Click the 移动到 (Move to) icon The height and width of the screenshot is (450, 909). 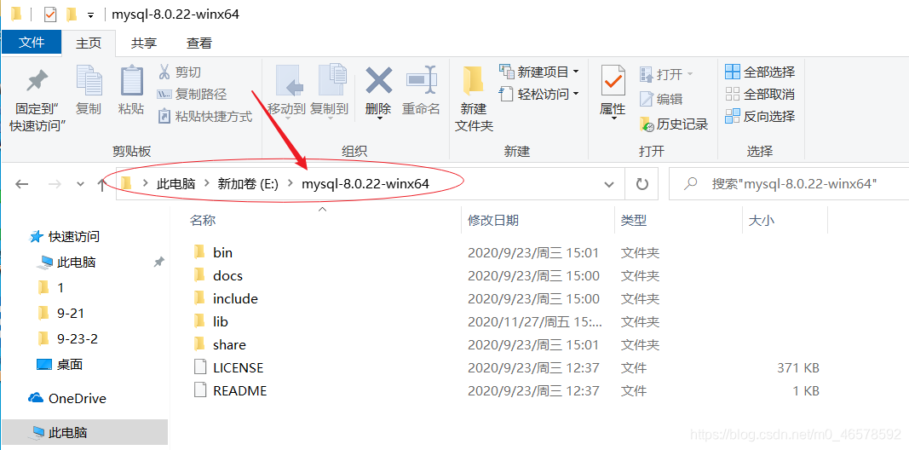(290, 82)
